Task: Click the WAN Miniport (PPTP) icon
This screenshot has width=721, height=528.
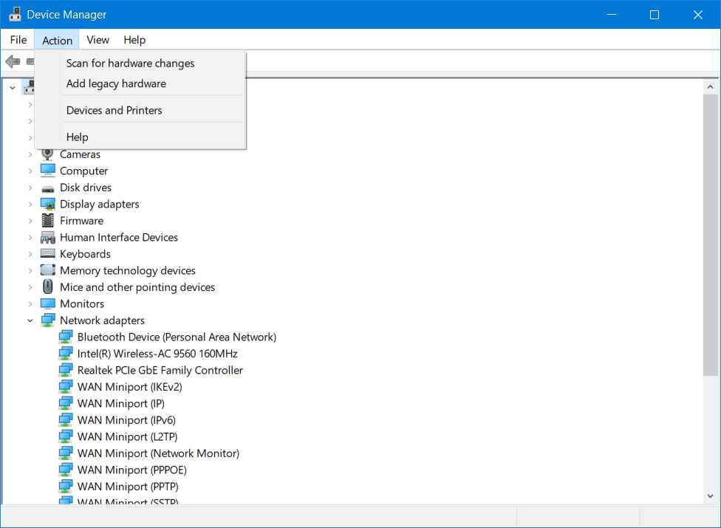Action: pos(65,486)
